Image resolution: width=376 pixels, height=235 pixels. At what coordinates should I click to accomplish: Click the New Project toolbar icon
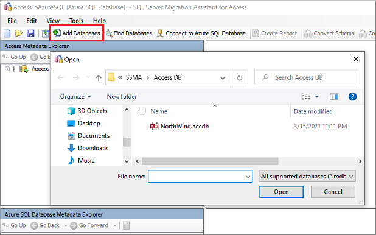point(7,33)
